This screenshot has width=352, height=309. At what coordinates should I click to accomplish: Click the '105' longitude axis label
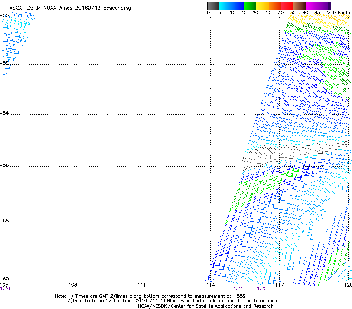click(x=4, y=285)
